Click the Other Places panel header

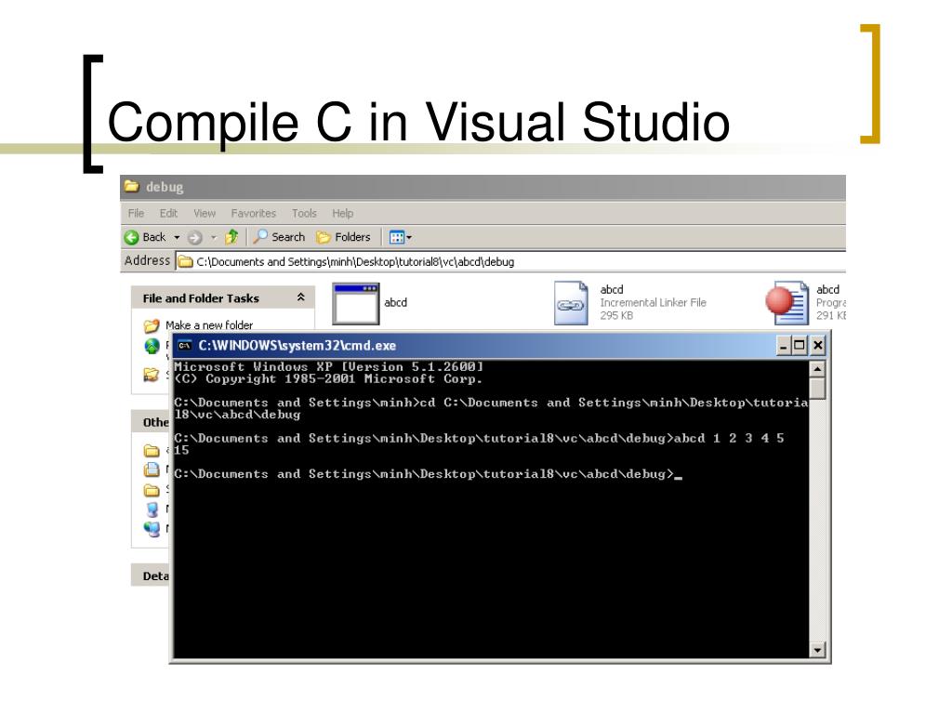click(x=152, y=421)
